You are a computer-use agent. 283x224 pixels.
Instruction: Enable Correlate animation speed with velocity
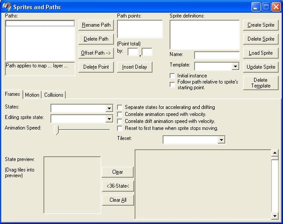click(120, 115)
